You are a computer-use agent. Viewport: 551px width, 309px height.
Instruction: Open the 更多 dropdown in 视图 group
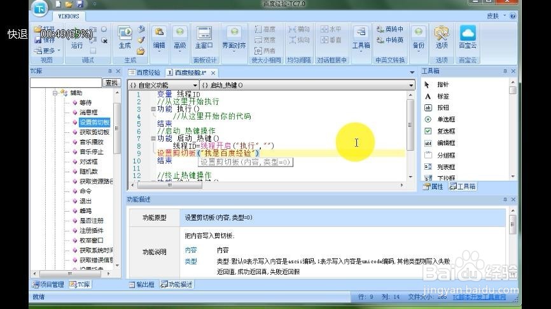click(x=48, y=51)
